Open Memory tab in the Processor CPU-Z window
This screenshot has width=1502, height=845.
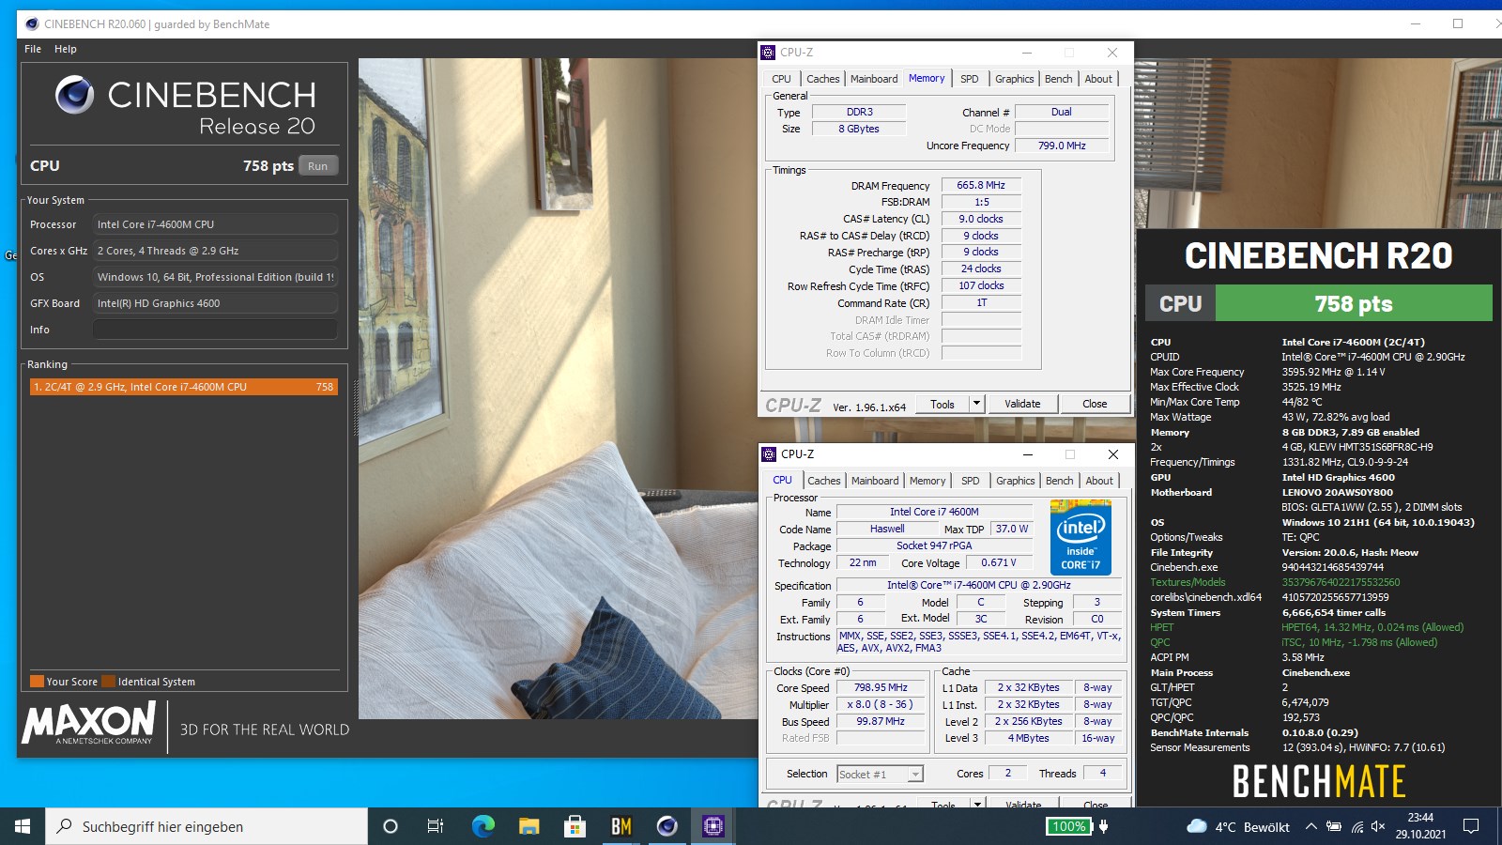click(927, 481)
